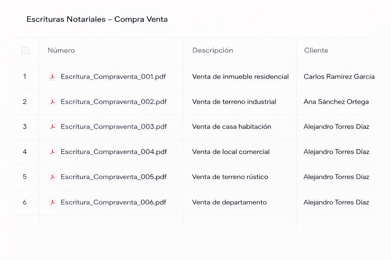This screenshot has height=260, width=391.
Task: Click PDF icon for Escritura_Compraventa_005.pdf
Action: point(53,177)
